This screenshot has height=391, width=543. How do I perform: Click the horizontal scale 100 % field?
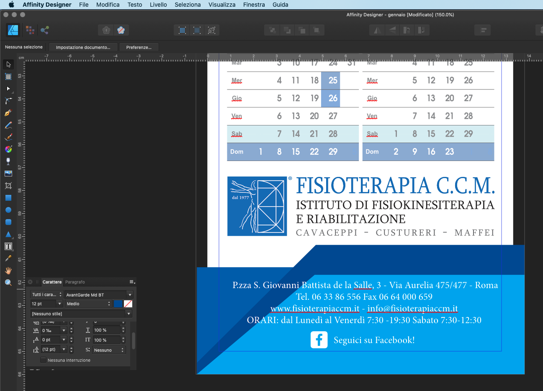pos(106,330)
